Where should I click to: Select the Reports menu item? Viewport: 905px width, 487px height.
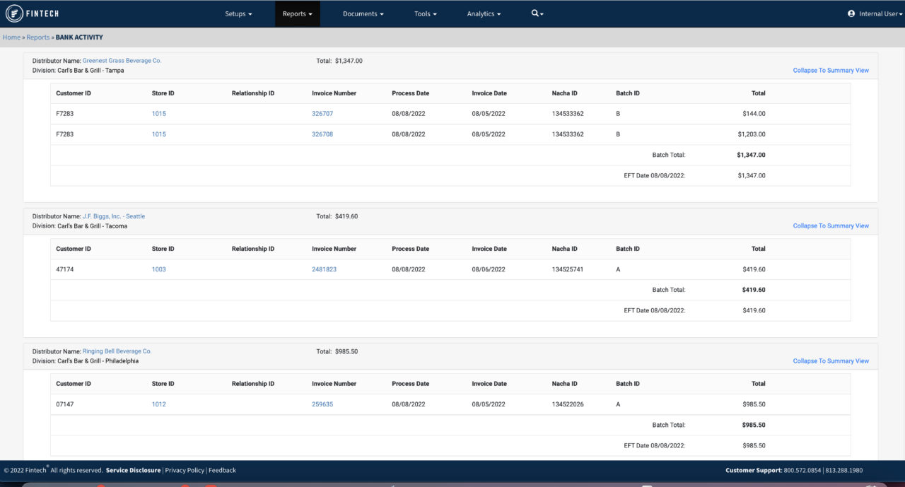point(297,13)
